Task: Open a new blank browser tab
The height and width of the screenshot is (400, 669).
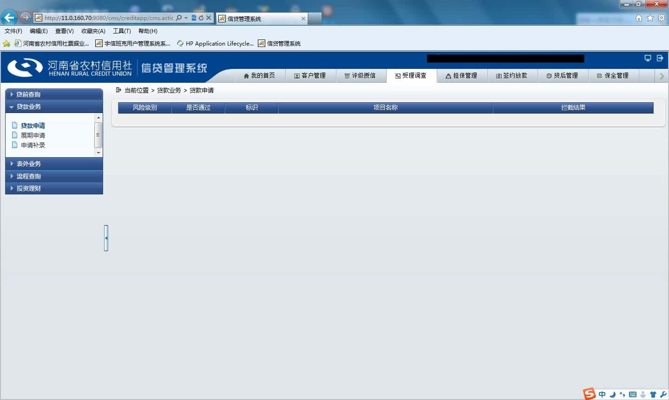Action: point(315,19)
